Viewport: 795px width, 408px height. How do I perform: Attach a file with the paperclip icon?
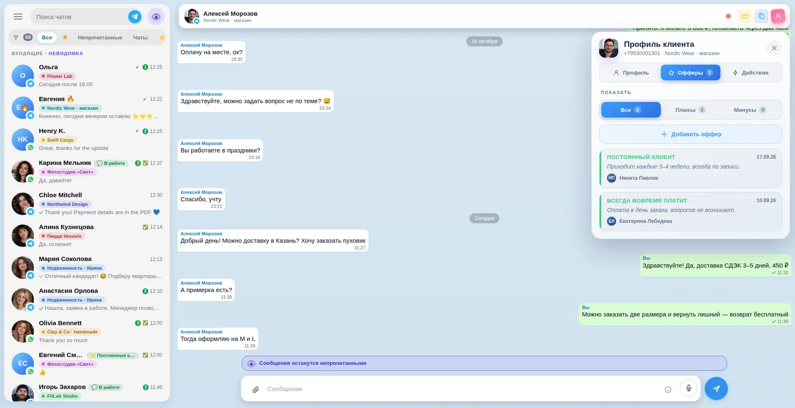[255, 389]
